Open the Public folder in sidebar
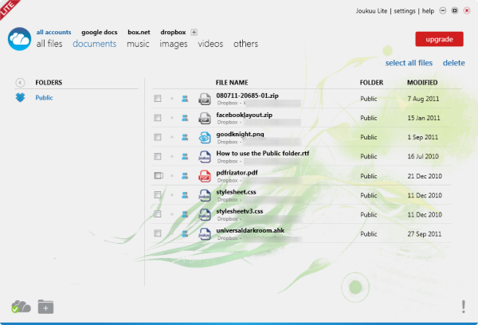The width and height of the screenshot is (478, 325). (x=44, y=97)
